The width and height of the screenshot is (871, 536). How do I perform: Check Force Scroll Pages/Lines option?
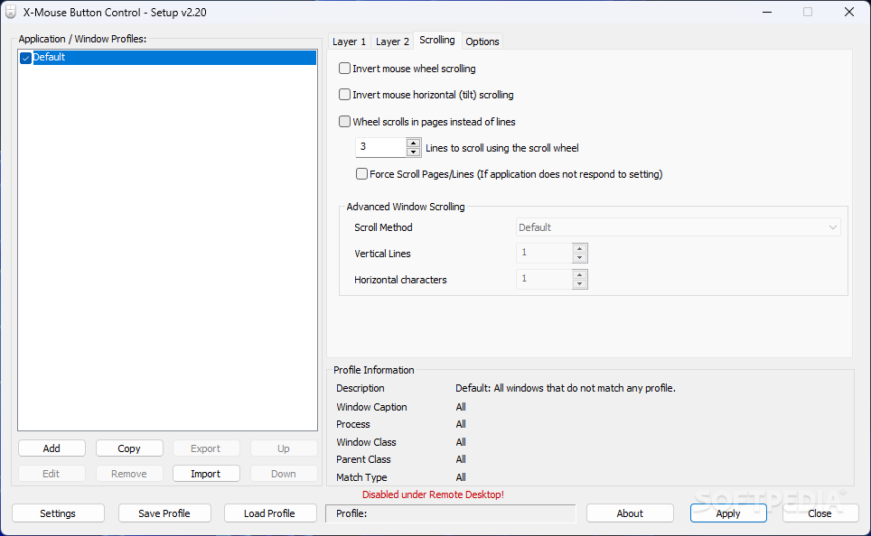click(361, 173)
